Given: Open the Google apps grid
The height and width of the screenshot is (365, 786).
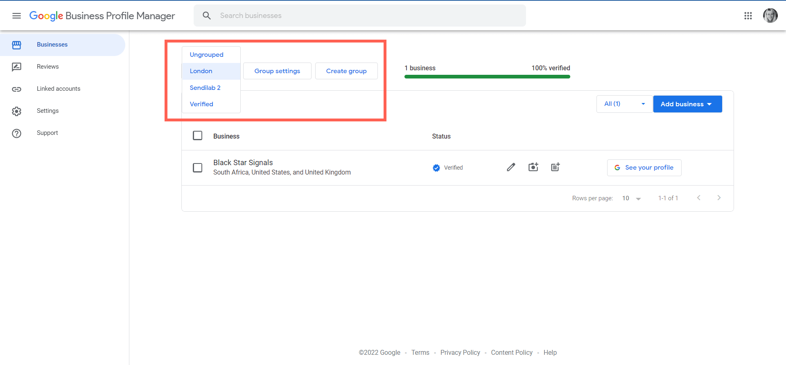Looking at the screenshot, I should pos(748,16).
